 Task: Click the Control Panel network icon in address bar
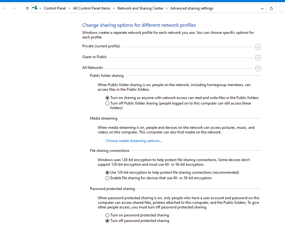pos(35,8)
